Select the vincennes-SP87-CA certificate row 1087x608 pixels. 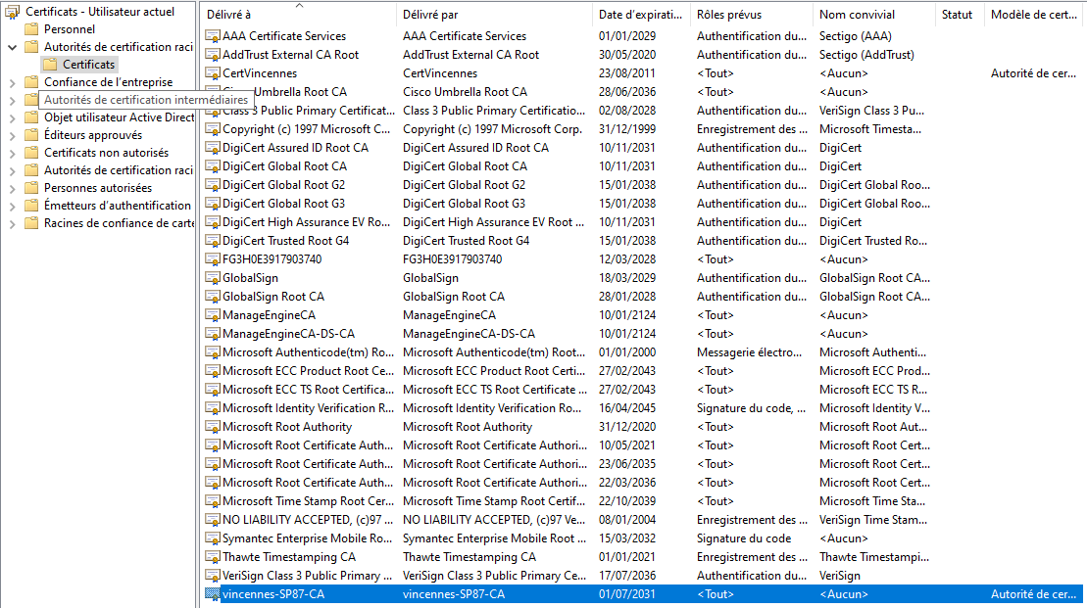coord(643,594)
